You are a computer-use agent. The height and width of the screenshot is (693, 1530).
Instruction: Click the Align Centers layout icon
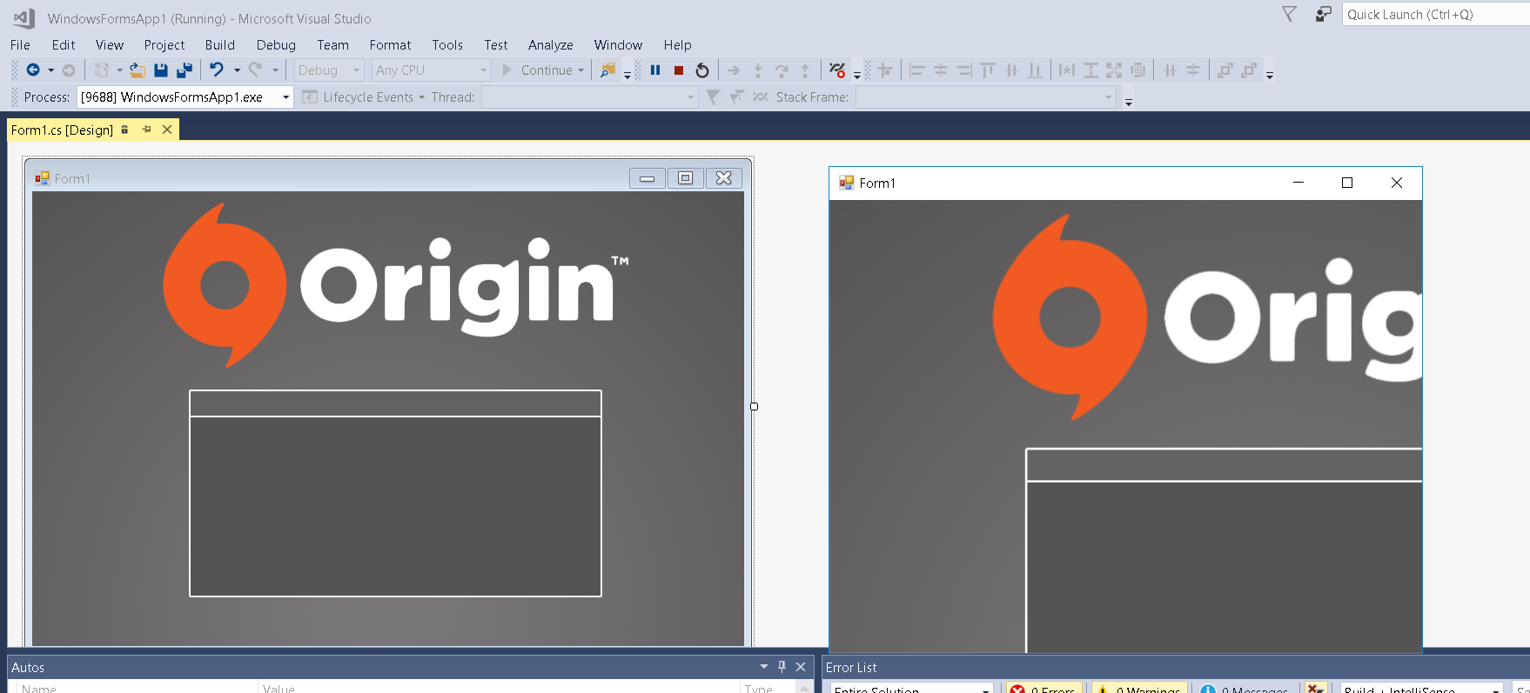coord(941,70)
